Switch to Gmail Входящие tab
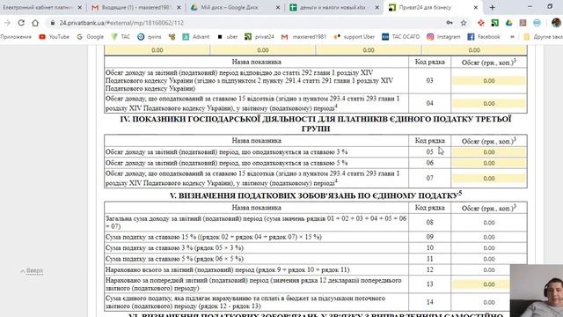 point(135,7)
